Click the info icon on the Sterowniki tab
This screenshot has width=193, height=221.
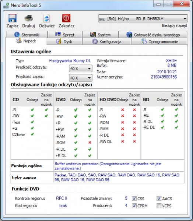(x=17, y=35)
